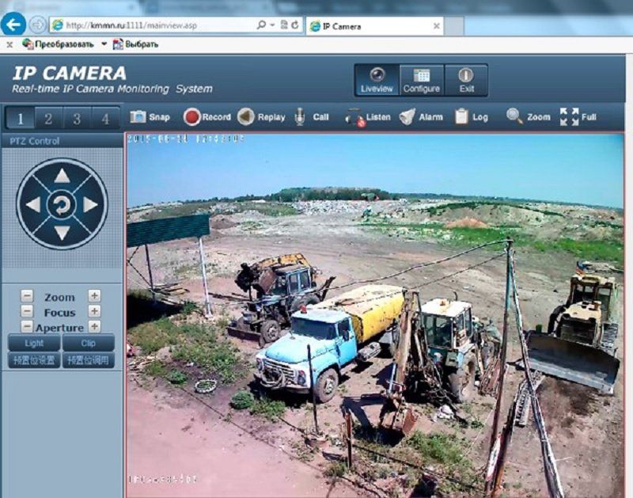Open the Выбрать dropdown in toolbar
The height and width of the screenshot is (498, 633).
135,44
